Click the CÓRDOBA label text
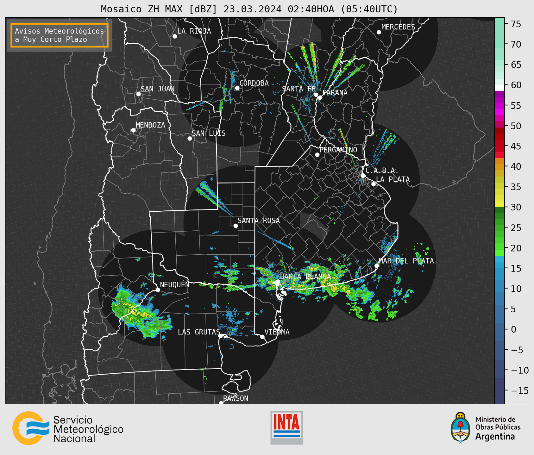Image resolution: width=534 pixels, height=455 pixels. coord(254,83)
